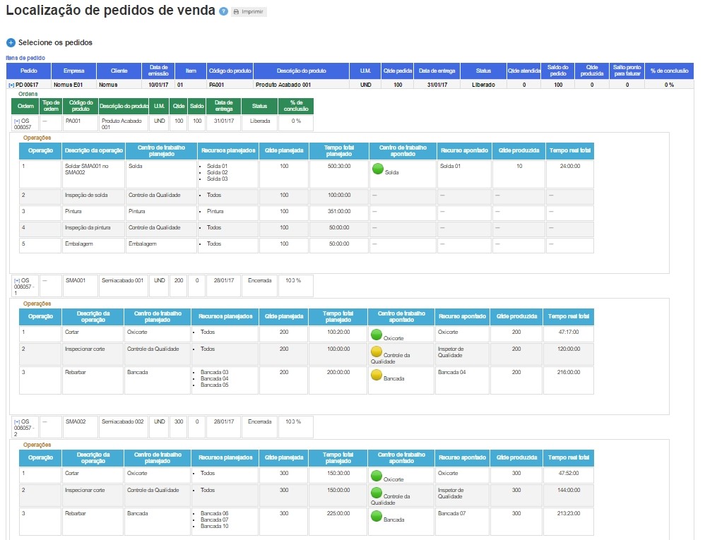This screenshot has width=705, height=540.
Task: Click the Itens de pedido section label
Action: click(x=26, y=58)
